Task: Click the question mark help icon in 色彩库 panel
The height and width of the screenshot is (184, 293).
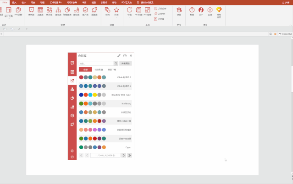Action: click(125, 55)
